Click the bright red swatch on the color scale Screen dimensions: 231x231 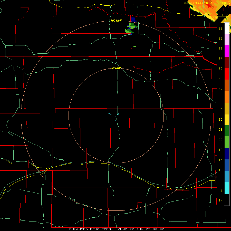tap(227, 74)
